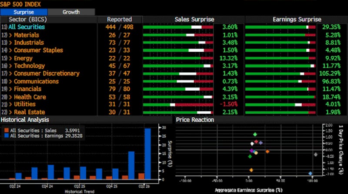Click the S&P 500 INDEX title
The image size is (348, 194).
point(20,4)
